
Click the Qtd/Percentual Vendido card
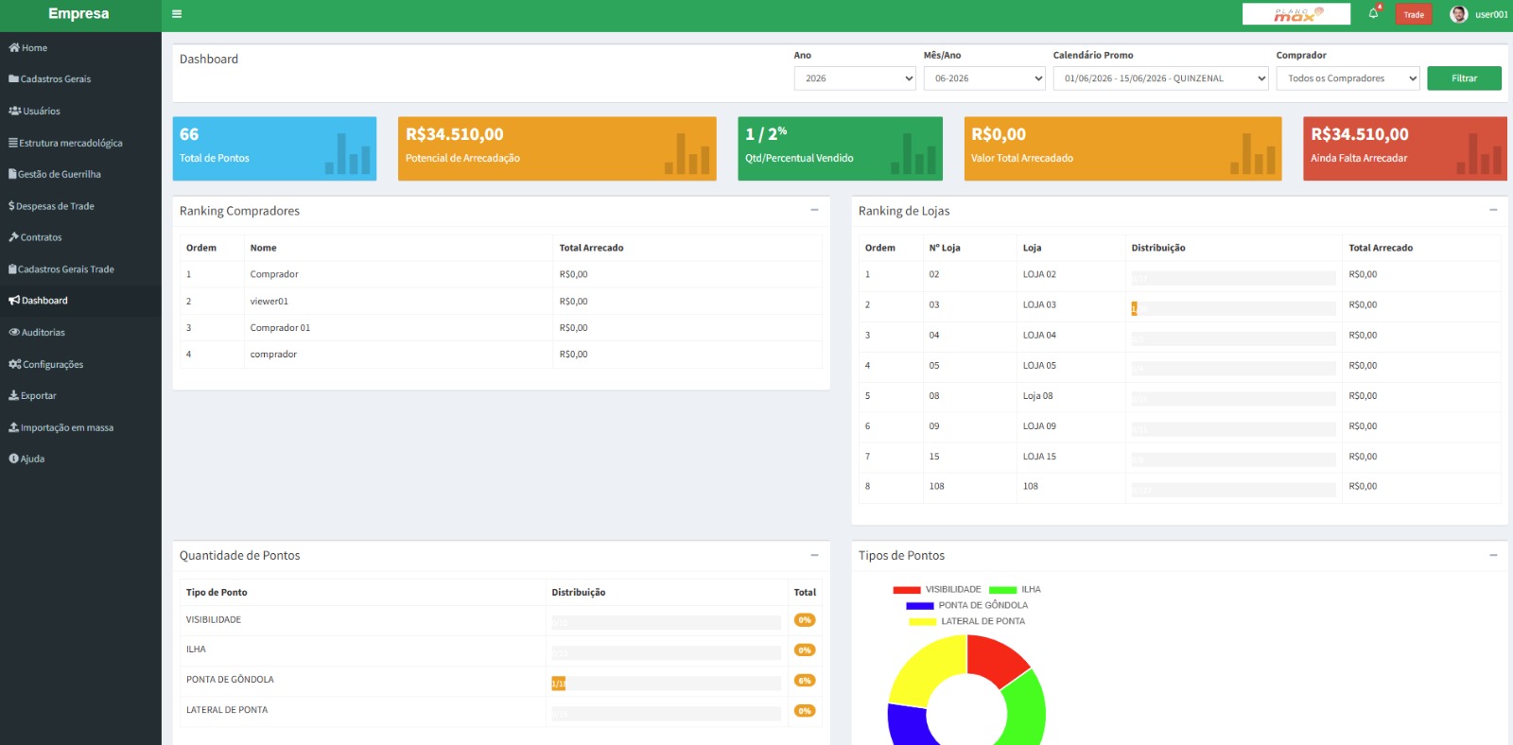[840, 148]
